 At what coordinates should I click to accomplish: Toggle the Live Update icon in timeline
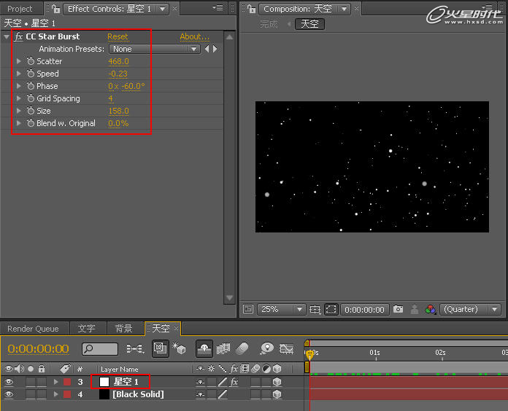coord(161,348)
